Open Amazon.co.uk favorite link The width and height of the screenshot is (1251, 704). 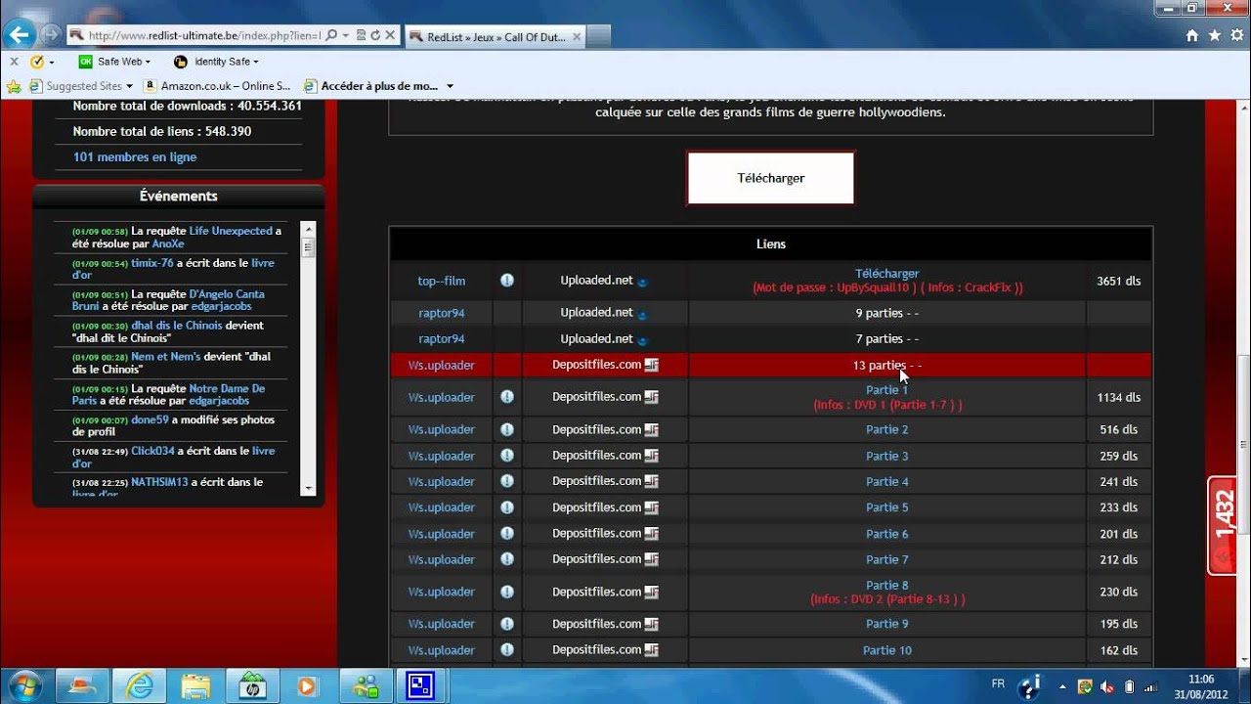pos(217,86)
